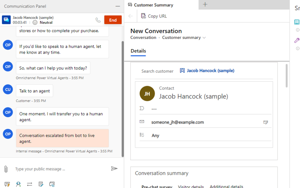Click the public message input field
The image size is (300, 188).
point(61,169)
